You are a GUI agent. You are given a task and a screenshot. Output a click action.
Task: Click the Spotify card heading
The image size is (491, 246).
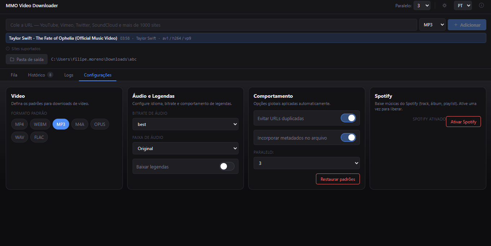(383, 96)
